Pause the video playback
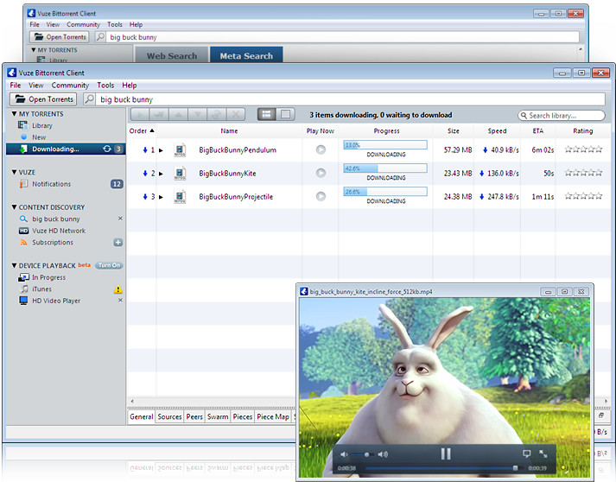 pos(446,454)
